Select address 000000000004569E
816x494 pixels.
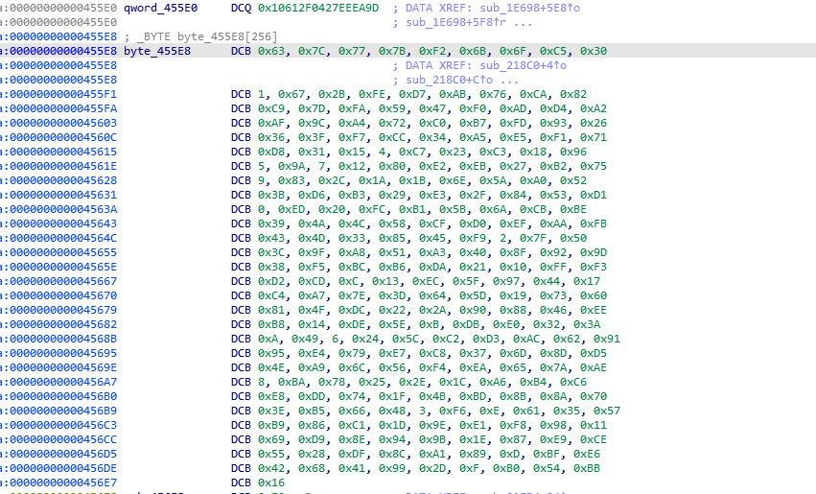tap(63, 367)
